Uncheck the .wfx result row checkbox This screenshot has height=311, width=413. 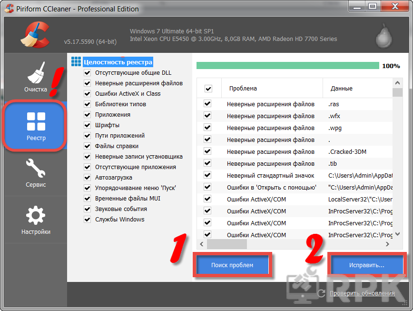207,115
